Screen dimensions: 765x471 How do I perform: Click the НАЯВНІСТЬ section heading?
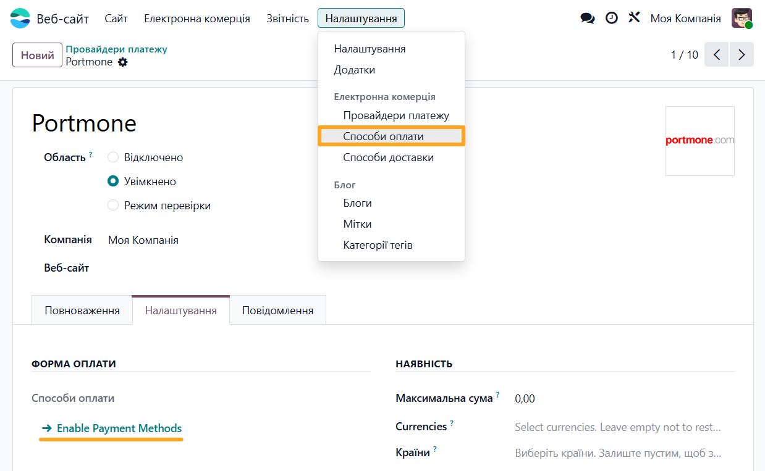click(x=424, y=364)
